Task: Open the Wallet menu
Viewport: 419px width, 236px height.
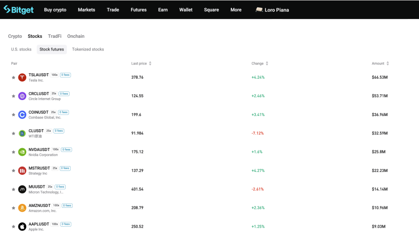Action: 186,10
